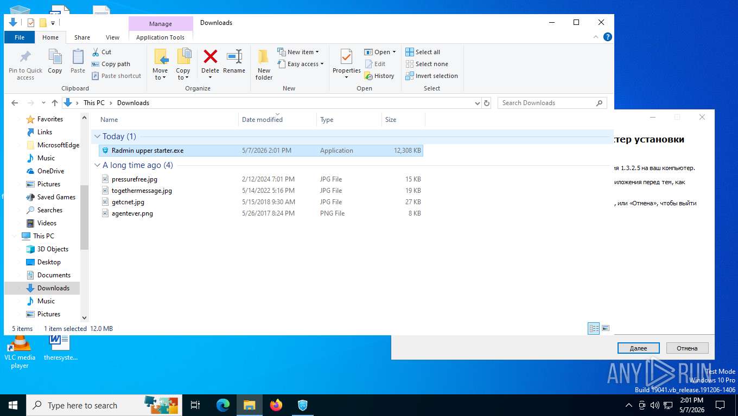Switch to large icons view layout
This screenshot has width=738, height=416.
(x=606, y=328)
